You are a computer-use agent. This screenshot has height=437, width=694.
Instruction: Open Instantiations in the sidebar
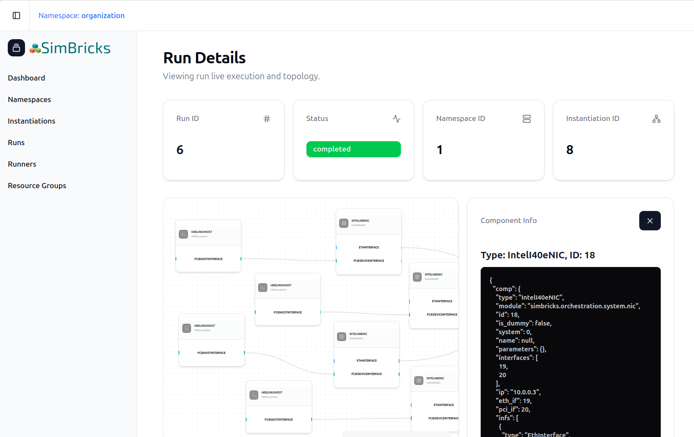[x=31, y=121]
